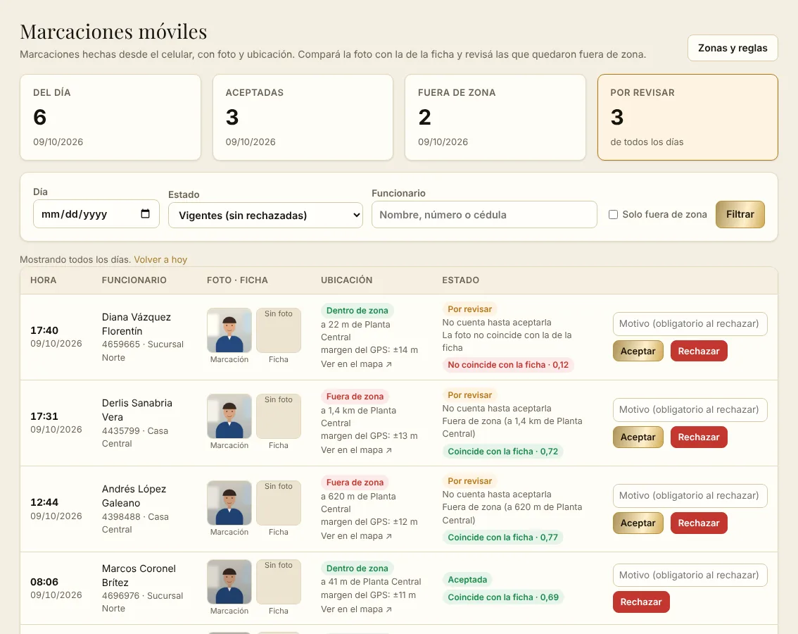View Diana Vázquez's marcación photo
Viewport: 798px width, 634px height.
[x=229, y=330]
